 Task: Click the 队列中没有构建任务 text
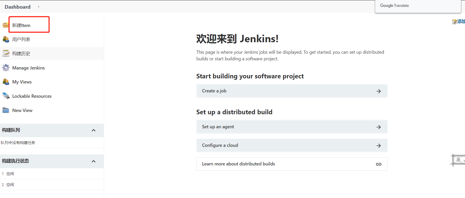(x=18, y=143)
